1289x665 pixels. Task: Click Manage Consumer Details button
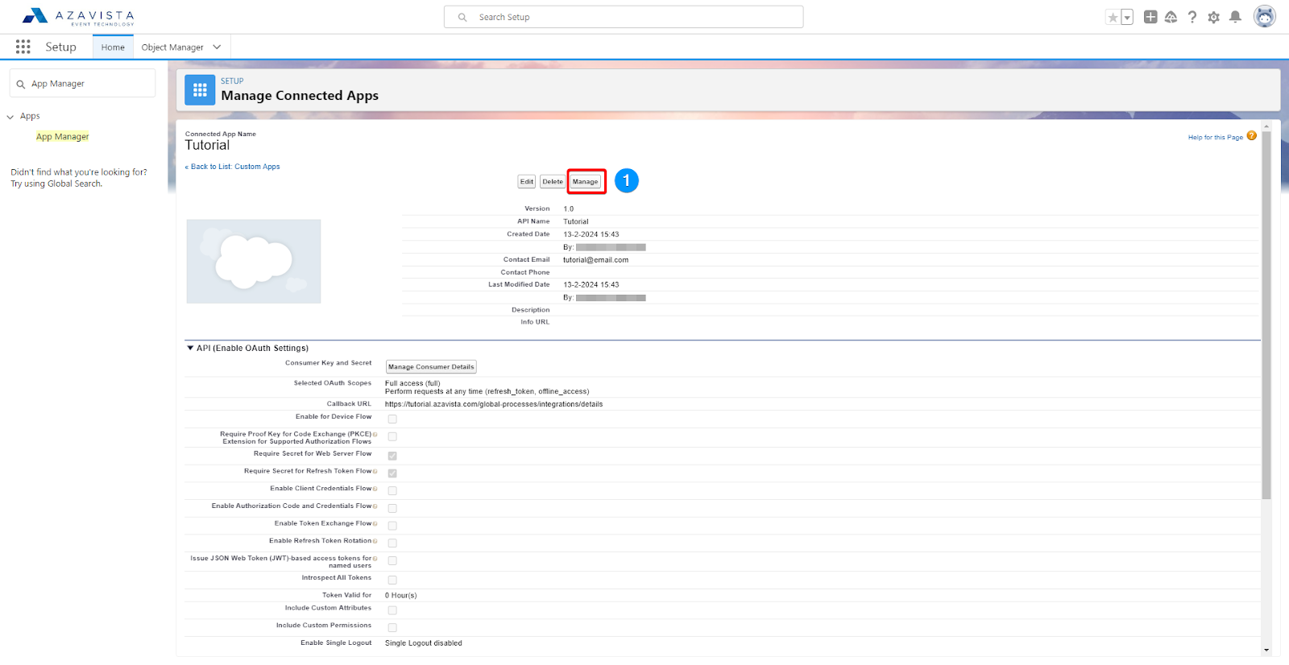click(431, 367)
